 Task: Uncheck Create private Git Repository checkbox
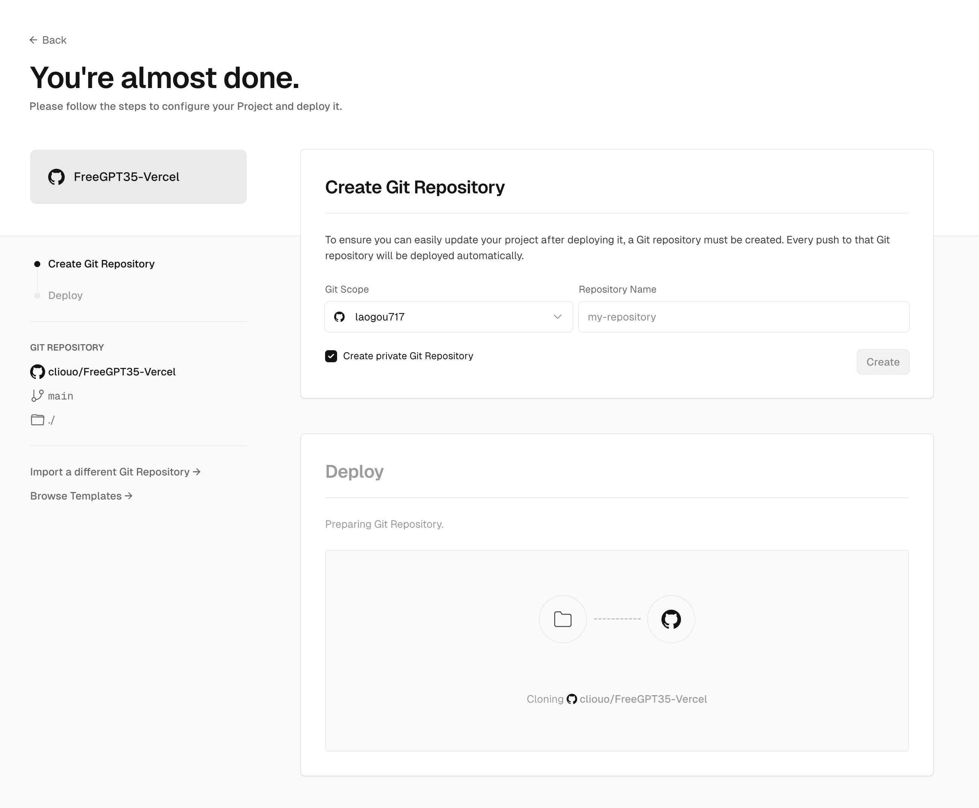(x=331, y=356)
